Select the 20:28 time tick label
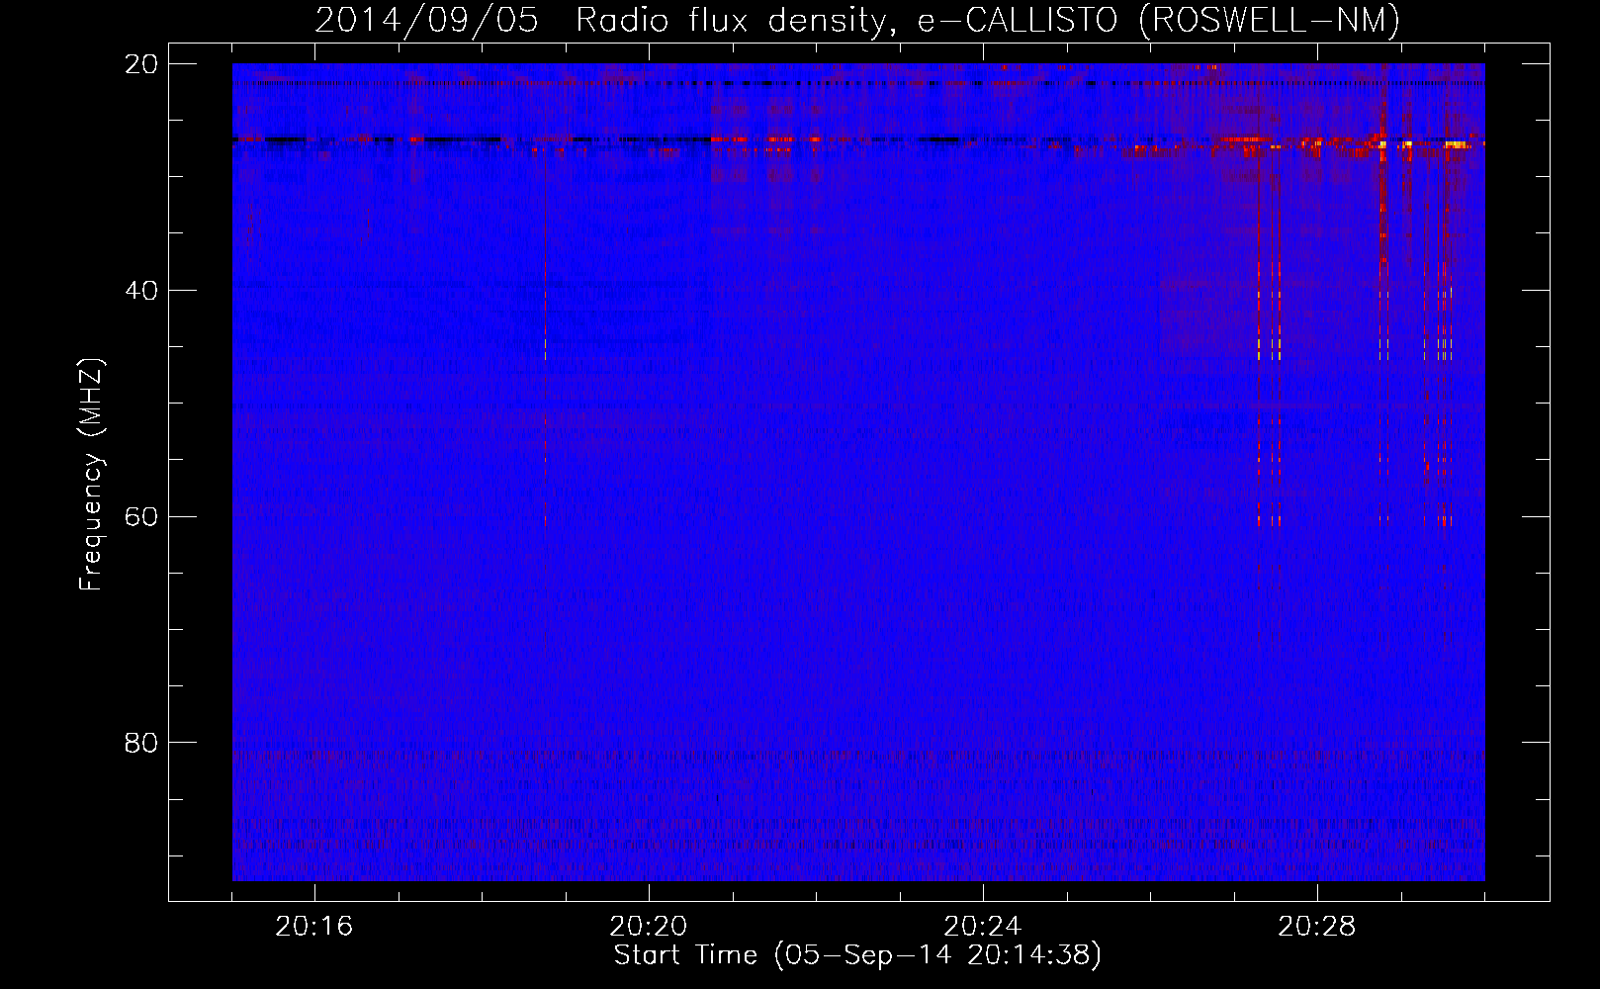The image size is (1600, 989). click(1317, 927)
